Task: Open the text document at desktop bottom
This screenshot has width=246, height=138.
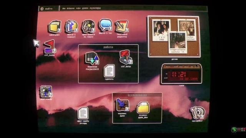Action: point(83,113)
